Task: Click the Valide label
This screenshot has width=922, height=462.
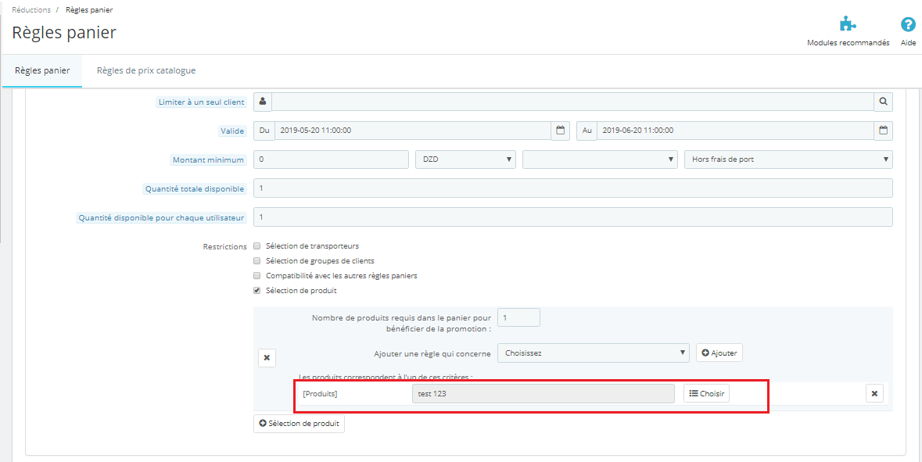Action: tap(232, 131)
